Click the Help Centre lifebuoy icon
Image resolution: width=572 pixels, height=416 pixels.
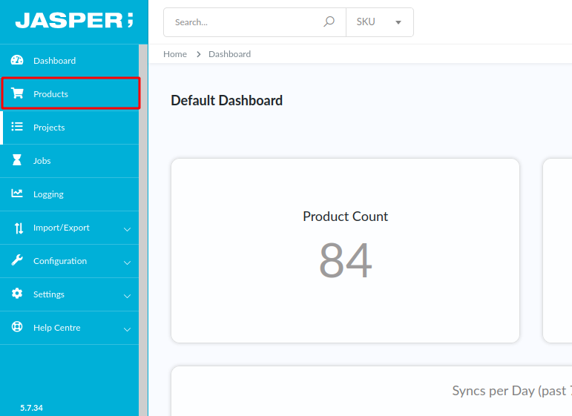click(x=17, y=327)
